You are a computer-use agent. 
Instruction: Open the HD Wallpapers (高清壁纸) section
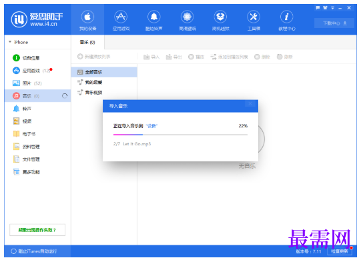click(187, 20)
